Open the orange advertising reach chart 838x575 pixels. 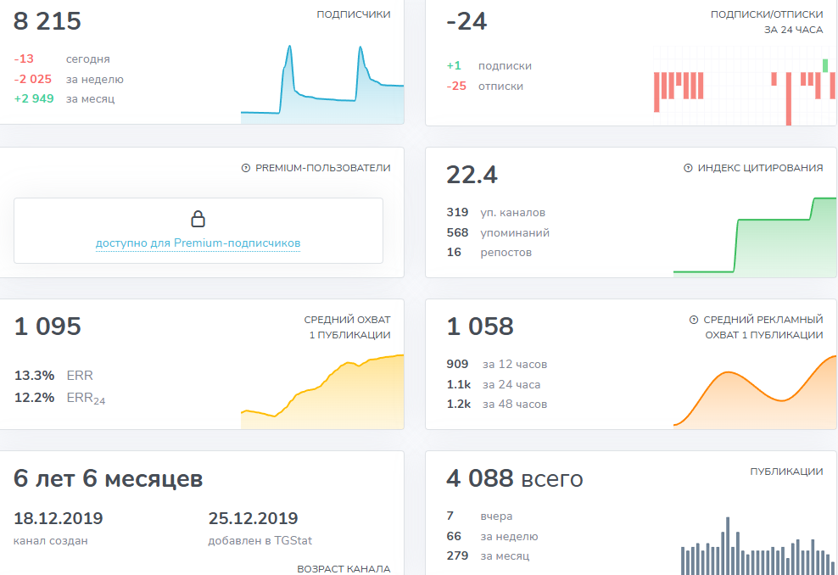(x=755, y=392)
